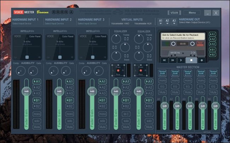This screenshot has height=143, width=230.
Task: Click Voicemeeter VAIO virtual input label
Action: [120, 24]
